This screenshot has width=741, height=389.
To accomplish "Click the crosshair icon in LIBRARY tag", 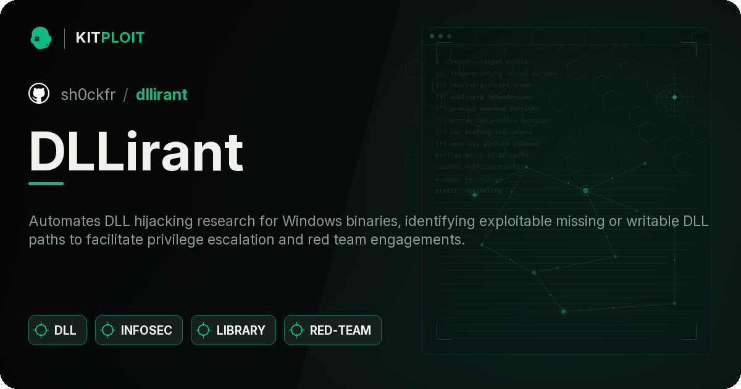I will tap(204, 330).
